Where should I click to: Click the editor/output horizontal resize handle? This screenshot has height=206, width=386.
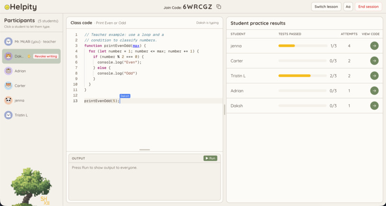(145, 149)
